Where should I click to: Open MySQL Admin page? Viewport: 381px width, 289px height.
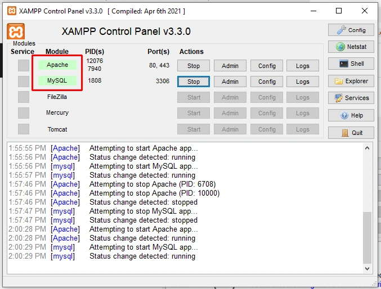pyautogui.click(x=230, y=82)
